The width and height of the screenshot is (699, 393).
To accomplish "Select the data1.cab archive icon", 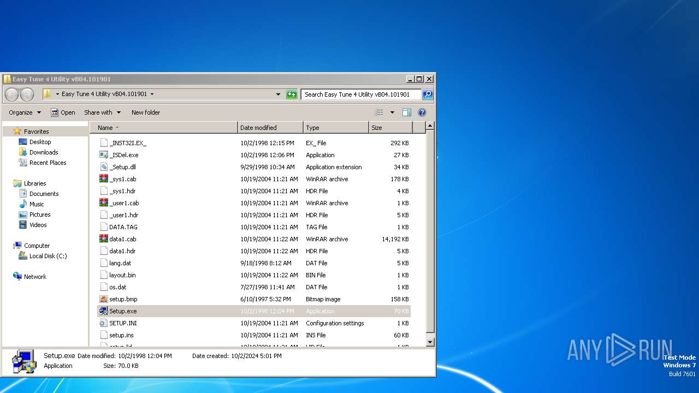I will [104, 239].
